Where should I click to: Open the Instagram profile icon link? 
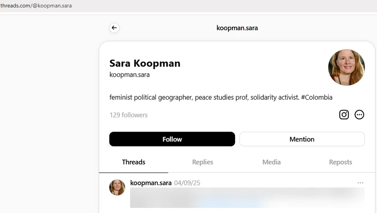pos(344,115)
